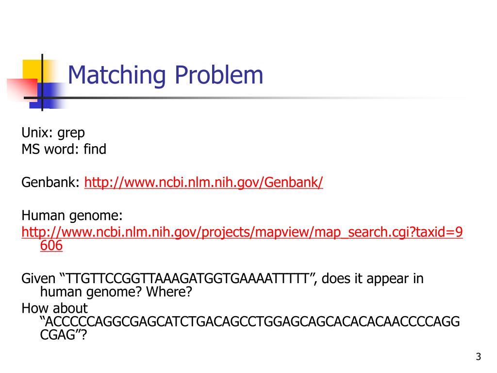The width and height of the screenshot is (497, 373).
Task: Open the Genbank URL hyperlink
Action: 203,183
